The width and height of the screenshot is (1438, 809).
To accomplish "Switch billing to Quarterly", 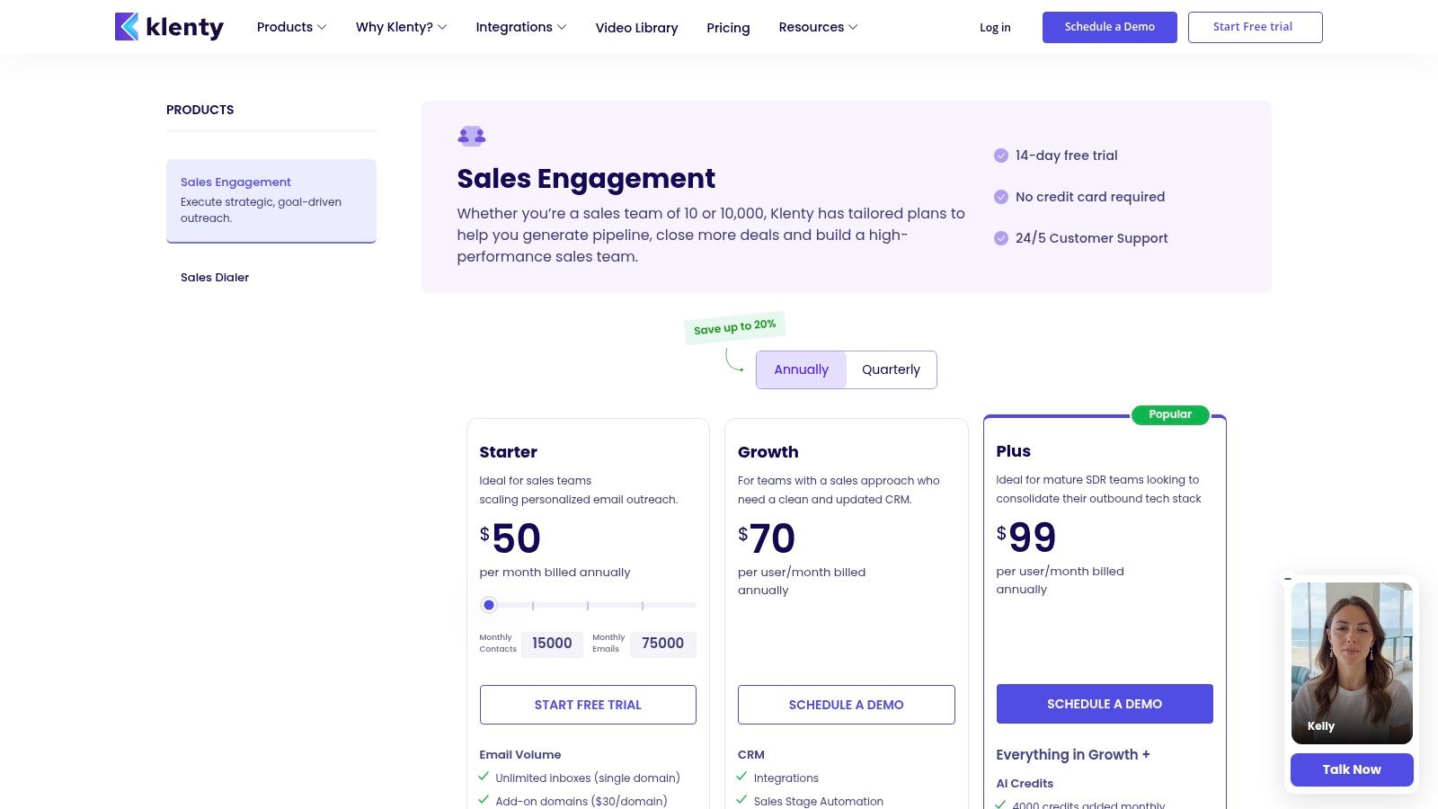I will click(891, 369).
